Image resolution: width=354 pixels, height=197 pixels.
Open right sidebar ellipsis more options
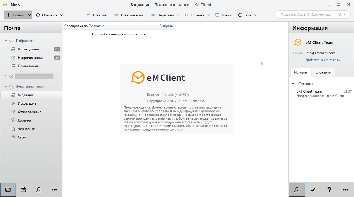click(346, 190)
